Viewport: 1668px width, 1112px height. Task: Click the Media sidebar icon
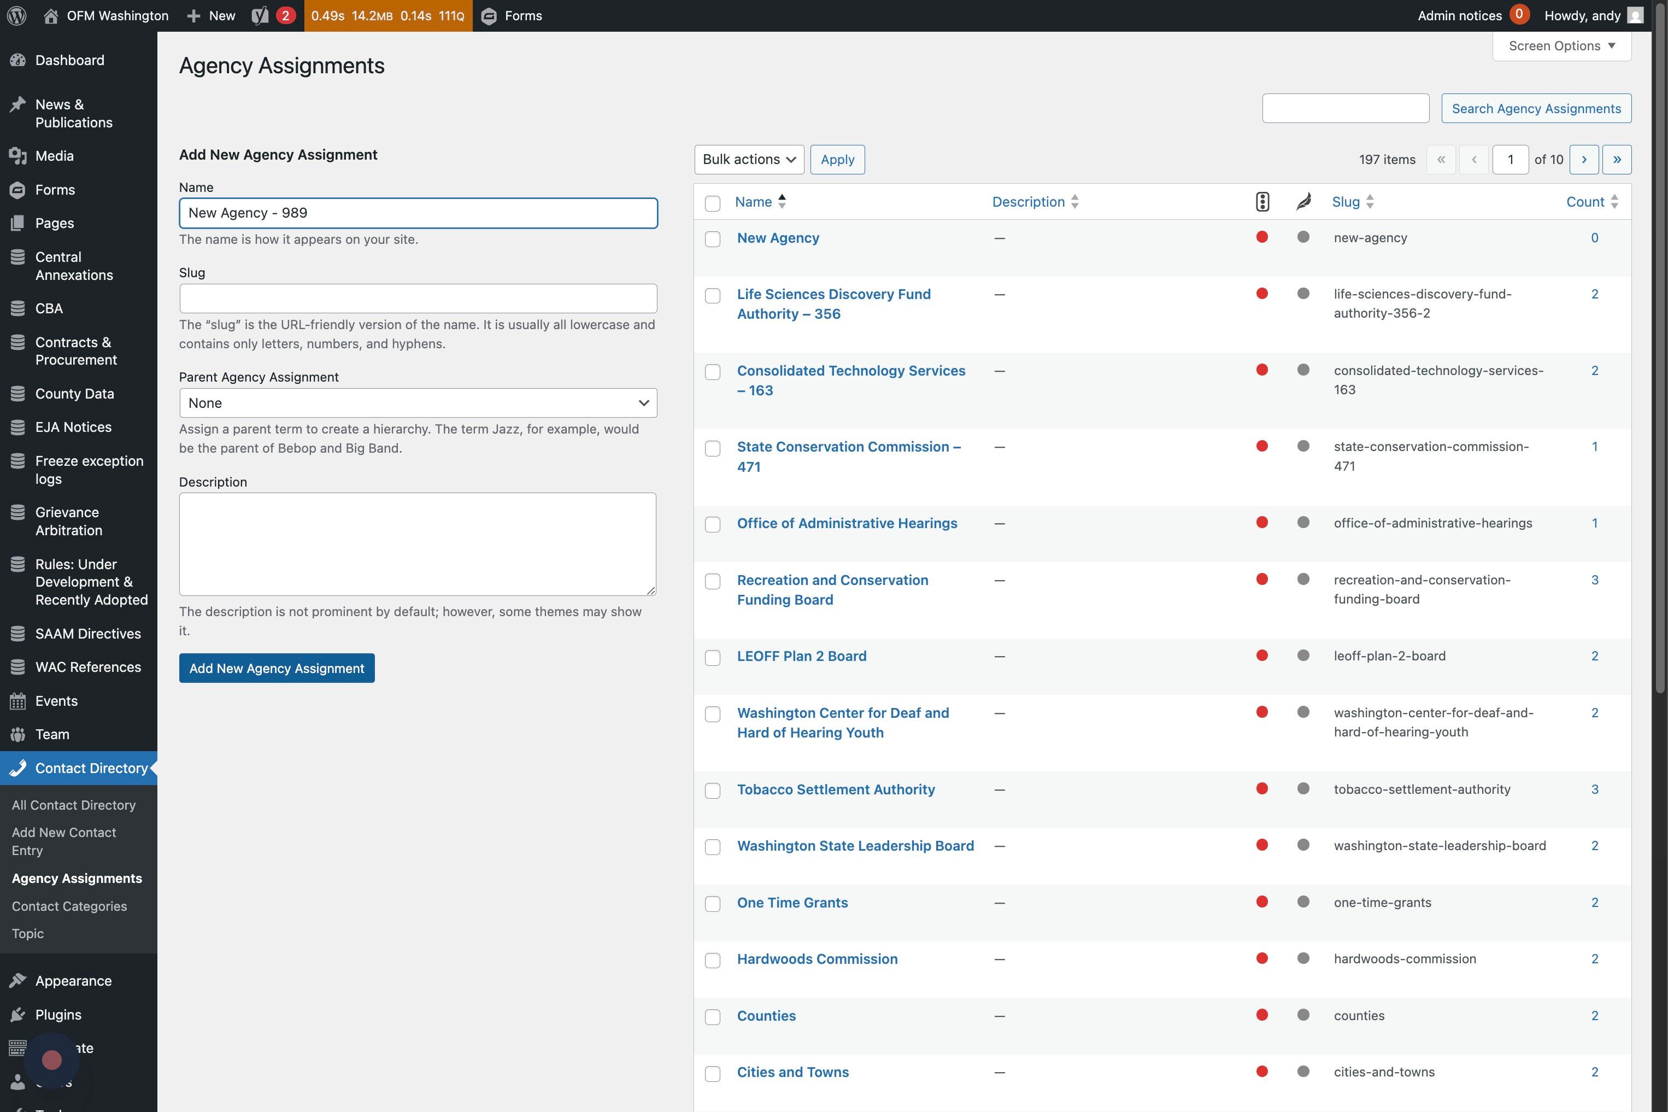(x=17, y=156)
